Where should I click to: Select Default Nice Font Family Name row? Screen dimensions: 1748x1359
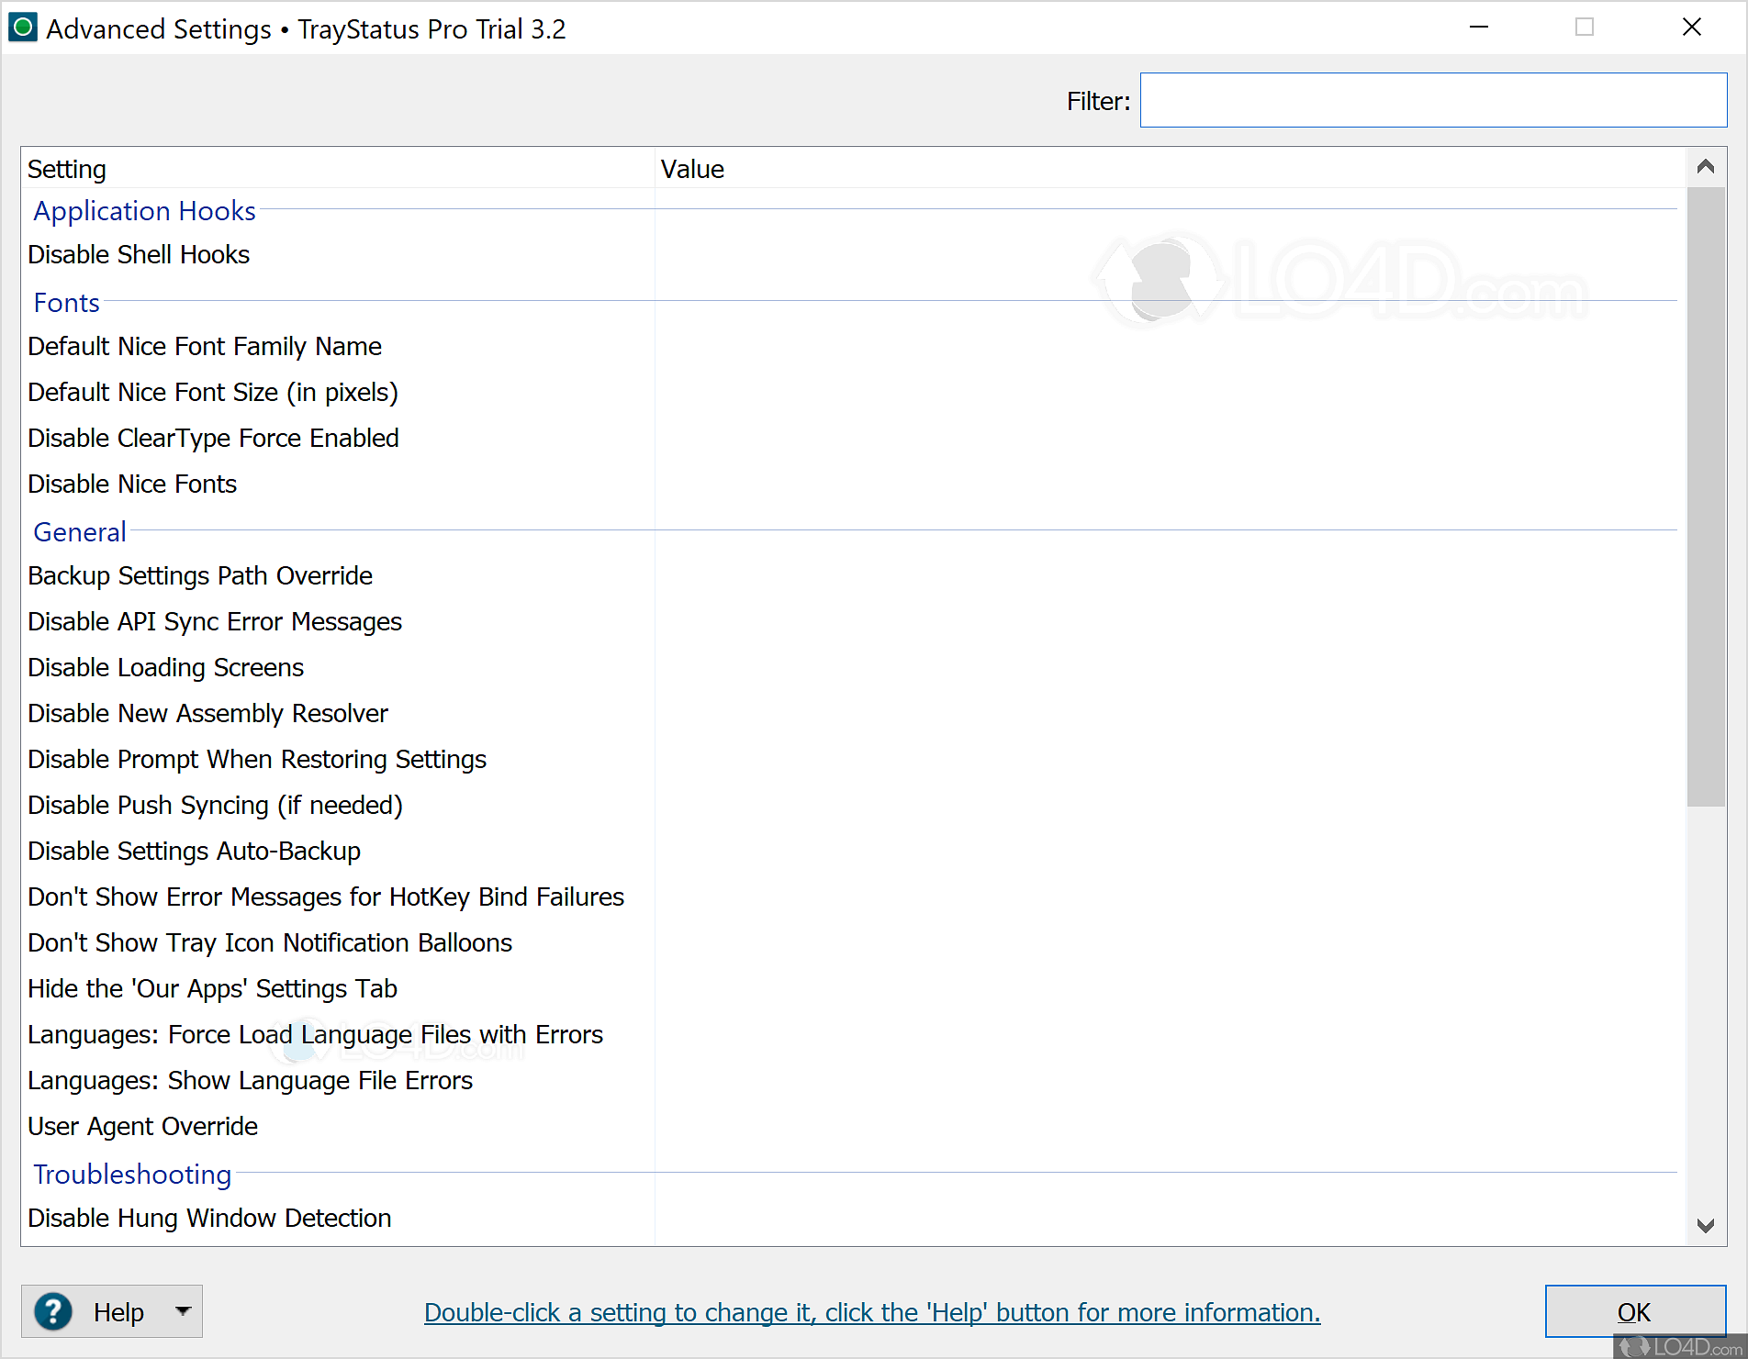[205, 346]
